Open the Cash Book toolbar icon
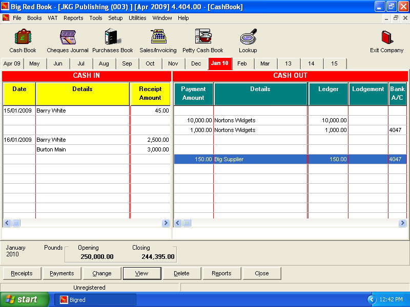 [23, 37]
